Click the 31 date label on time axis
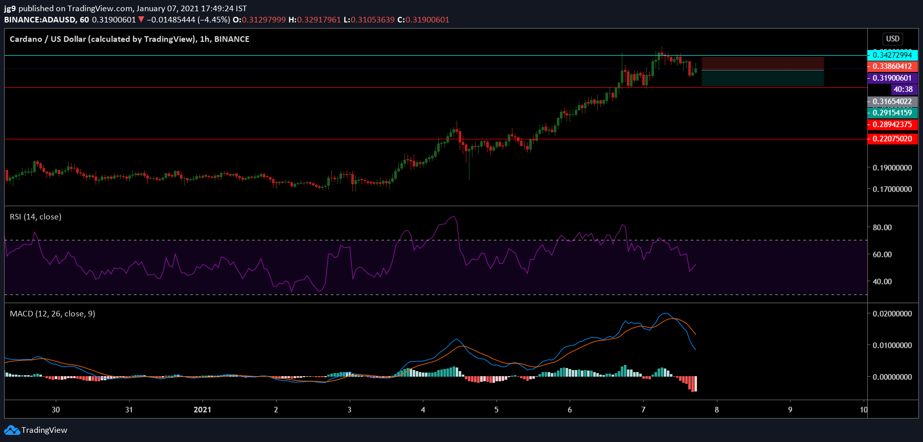This screenshot has height=442, width=923. (129, 410)
